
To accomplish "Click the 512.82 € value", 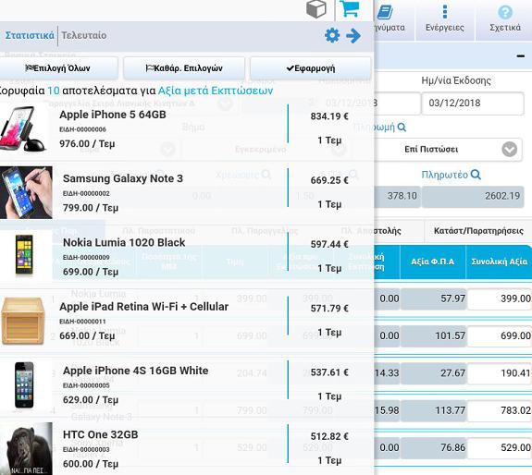I will click(x=329, y=436).
